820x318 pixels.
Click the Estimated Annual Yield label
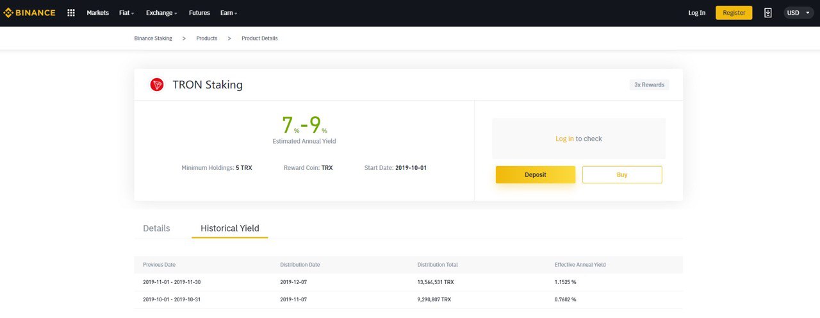[304, 141]
